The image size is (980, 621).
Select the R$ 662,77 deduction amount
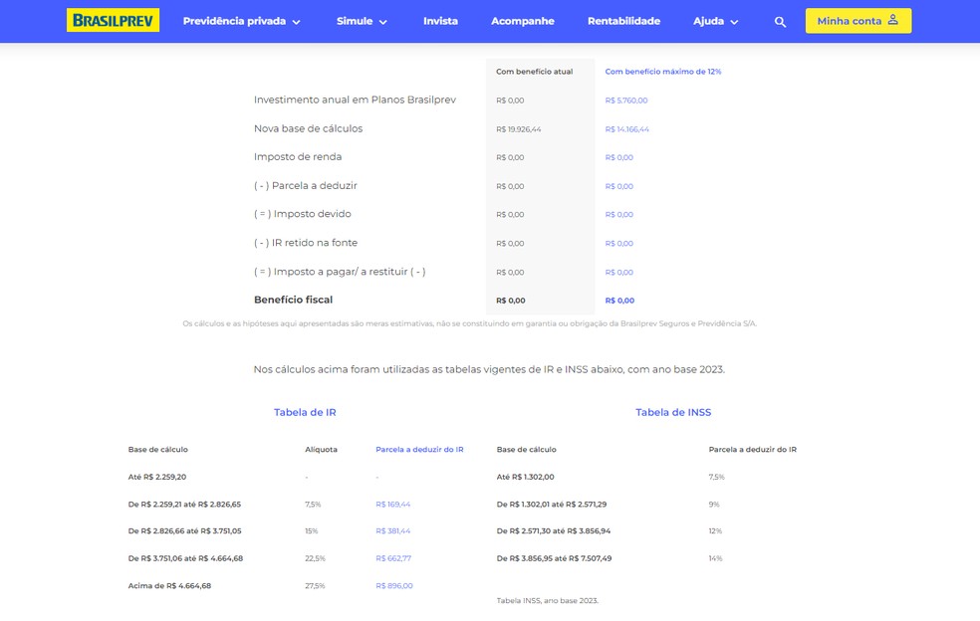point(393,558)
